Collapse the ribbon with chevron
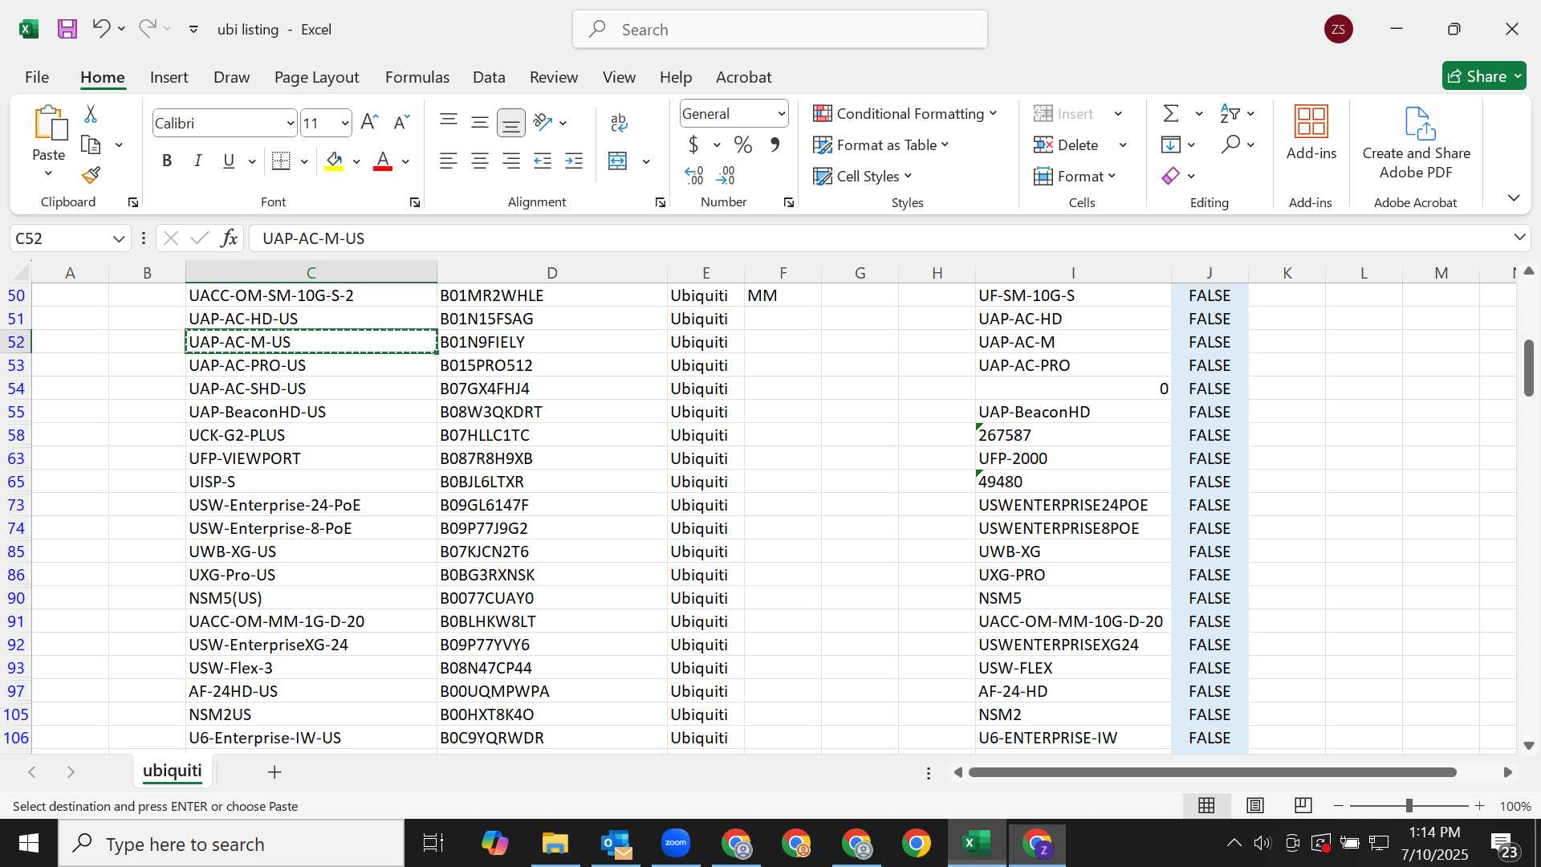The width and height of the screenshot is (1541, 867). [1514, 197]
